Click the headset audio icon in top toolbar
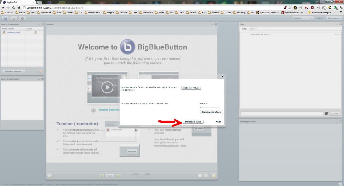The height and width of the screenshot is (186, 344). coord(22,18)
